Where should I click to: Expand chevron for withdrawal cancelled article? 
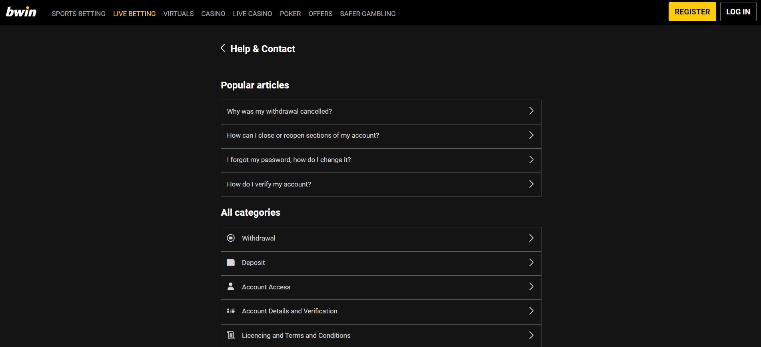pyautogui.click(x=531, y=111)
